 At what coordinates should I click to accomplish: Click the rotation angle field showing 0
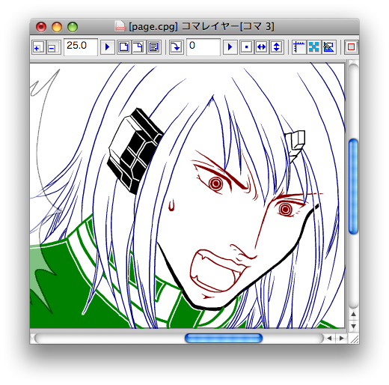click(x=203, y=46)
